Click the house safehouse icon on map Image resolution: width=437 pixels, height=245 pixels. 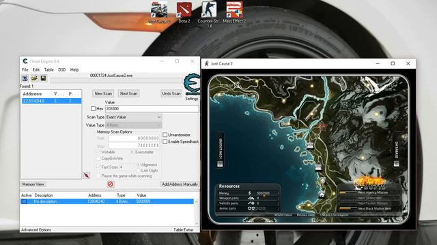322,195
